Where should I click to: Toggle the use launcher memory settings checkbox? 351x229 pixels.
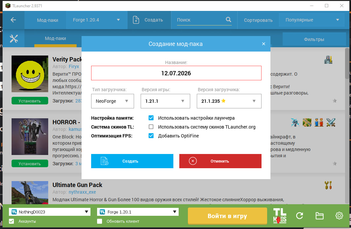tap(151, 118)
